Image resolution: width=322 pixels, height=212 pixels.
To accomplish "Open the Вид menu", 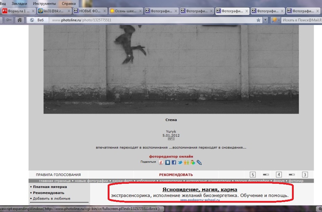I will tap(3, 4).
